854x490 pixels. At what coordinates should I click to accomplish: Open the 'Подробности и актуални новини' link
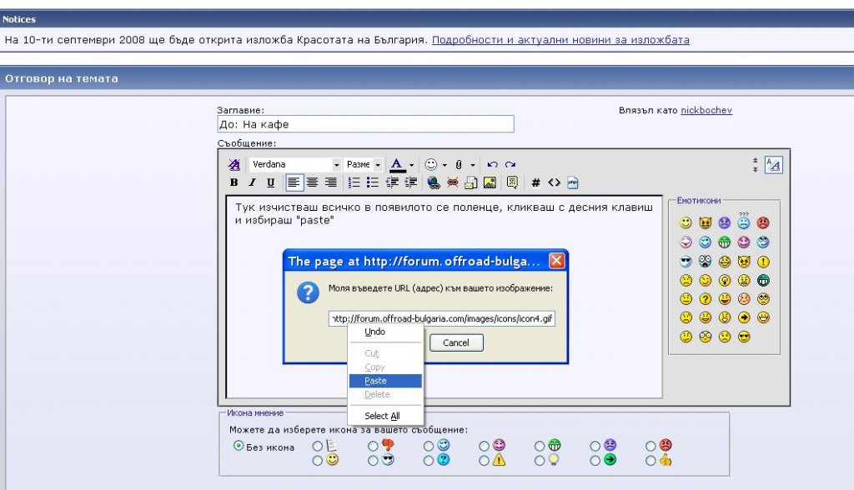tap(560, 40)
